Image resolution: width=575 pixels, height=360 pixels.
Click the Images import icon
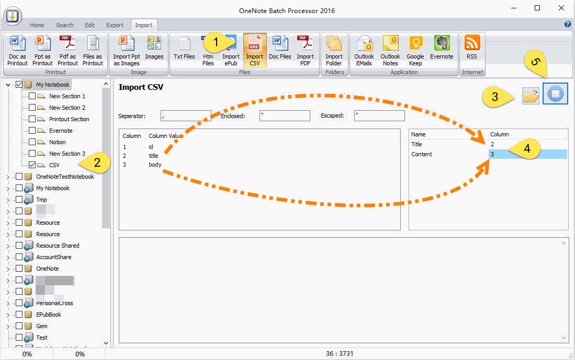point(154,48)
